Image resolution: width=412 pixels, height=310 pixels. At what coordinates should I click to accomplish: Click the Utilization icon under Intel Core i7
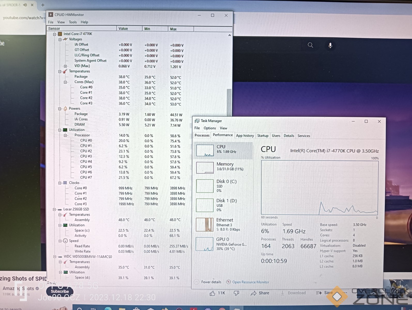click(x=65, y=130)
